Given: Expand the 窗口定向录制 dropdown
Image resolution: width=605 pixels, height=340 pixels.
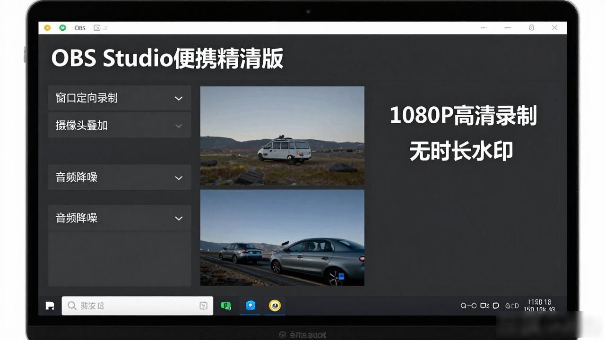Looking at the screenshot, I should point(120,98).
